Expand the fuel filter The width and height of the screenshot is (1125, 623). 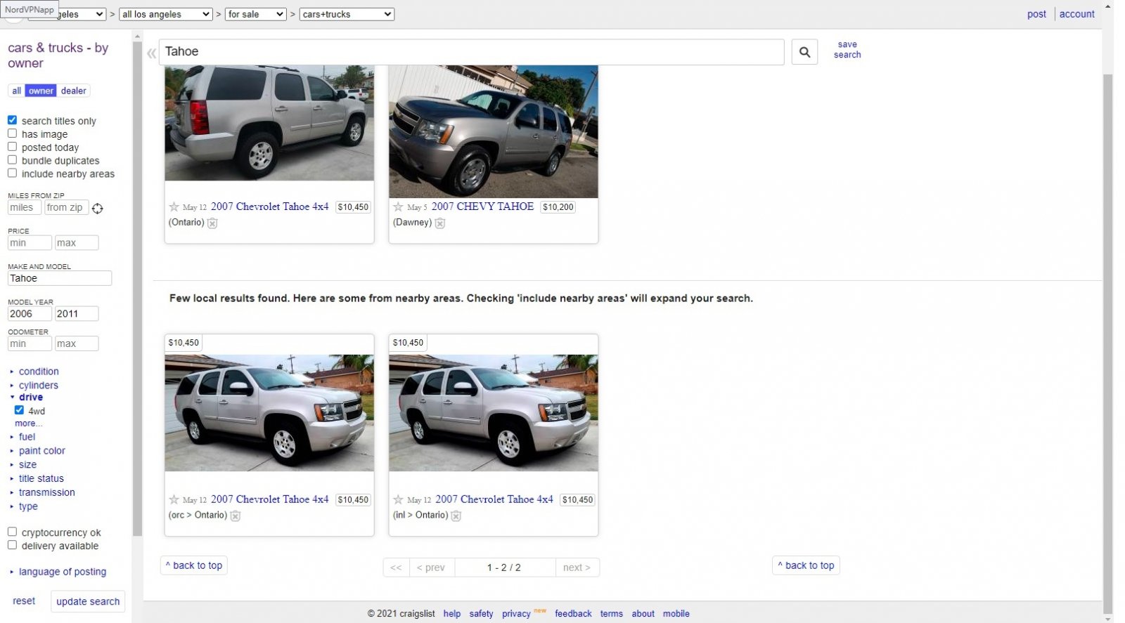click(27, 437)
